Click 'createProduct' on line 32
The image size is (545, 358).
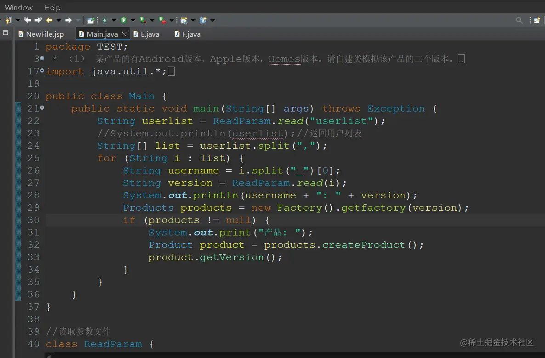363,245
